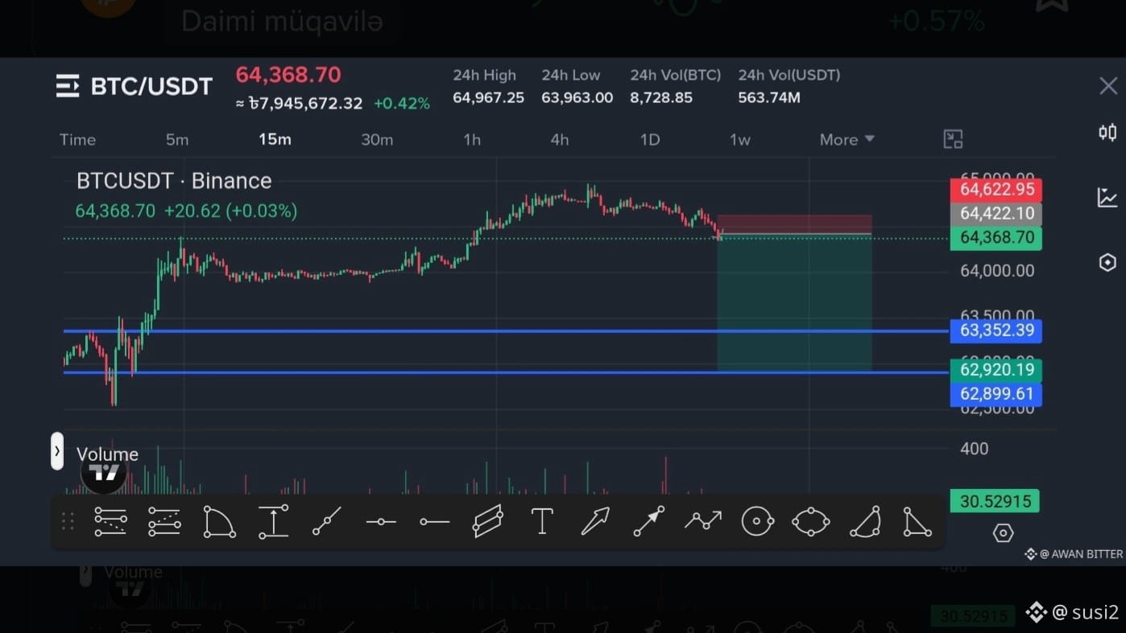
Task: Select the circle drawing tool
Action: coord(757,521)
